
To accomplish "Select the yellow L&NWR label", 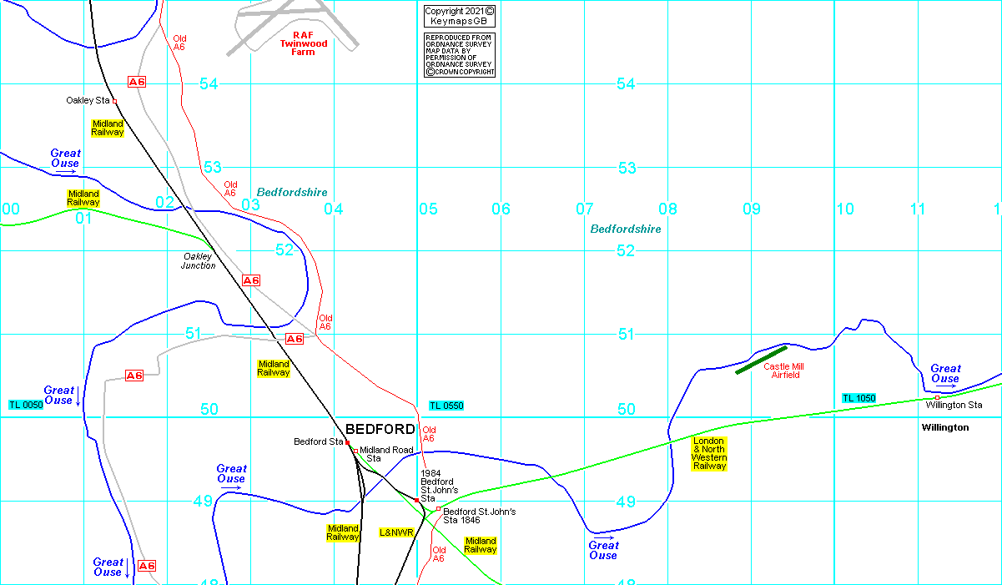I will pos(398,532).
